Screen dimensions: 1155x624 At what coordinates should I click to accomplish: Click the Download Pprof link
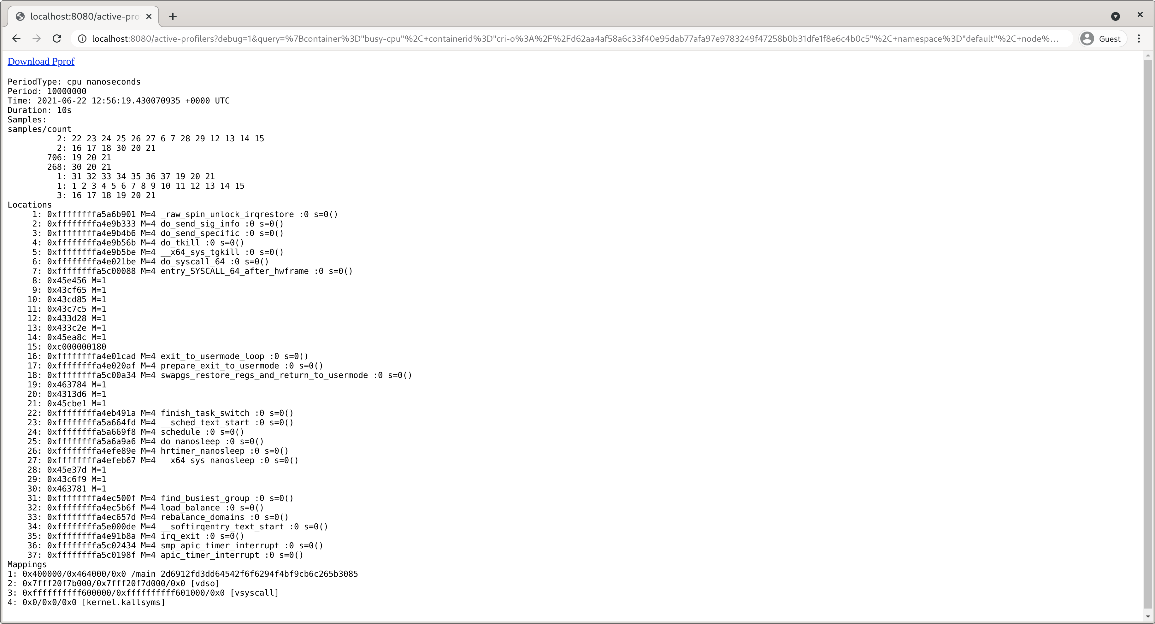click(x=41, y=62)
